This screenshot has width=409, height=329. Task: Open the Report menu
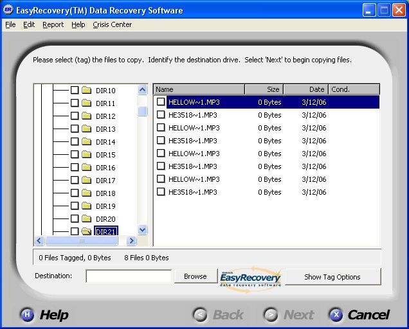(x=53, y=24)
